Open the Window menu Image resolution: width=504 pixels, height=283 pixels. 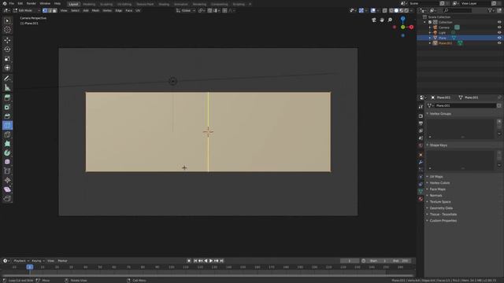click(x=45, y=3)
